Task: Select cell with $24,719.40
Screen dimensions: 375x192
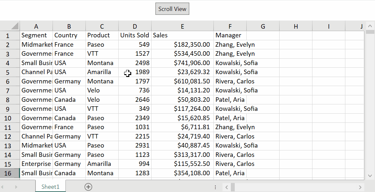Action: pos(183,136)
